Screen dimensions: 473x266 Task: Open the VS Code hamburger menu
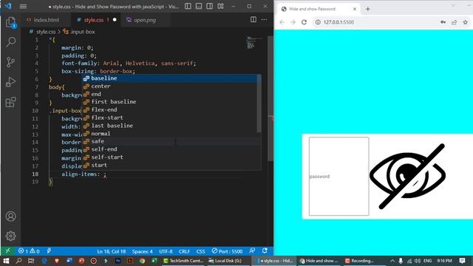[23, 7]
